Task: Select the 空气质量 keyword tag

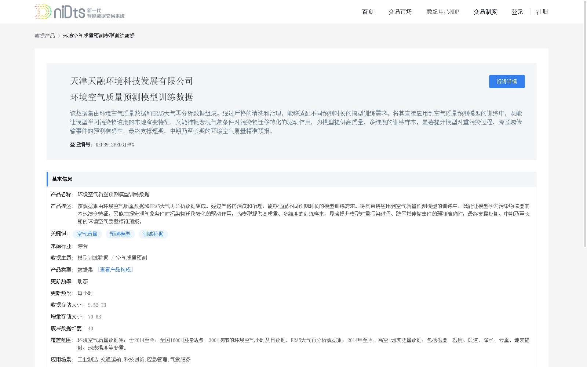Action: pyautogui.click(x=87, y=234)
